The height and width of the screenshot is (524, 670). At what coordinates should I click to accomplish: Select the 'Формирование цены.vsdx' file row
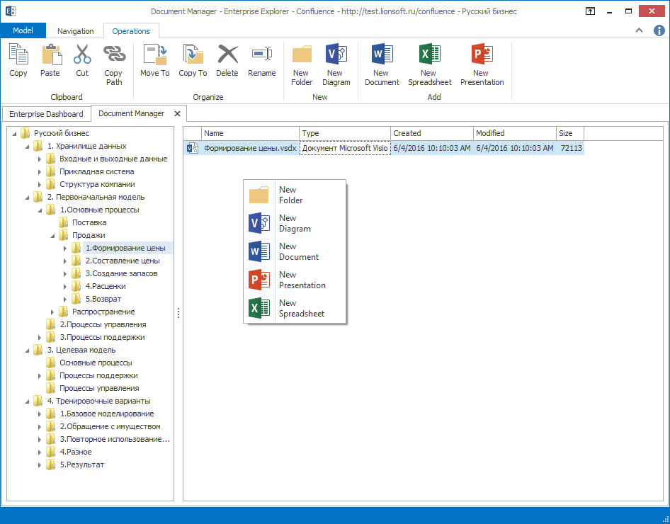[x=249, y=149]
